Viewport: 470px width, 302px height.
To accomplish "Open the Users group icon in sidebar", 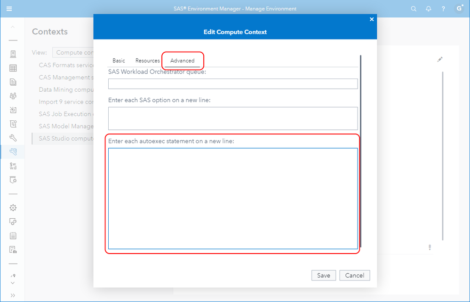I will pos(13,96).
